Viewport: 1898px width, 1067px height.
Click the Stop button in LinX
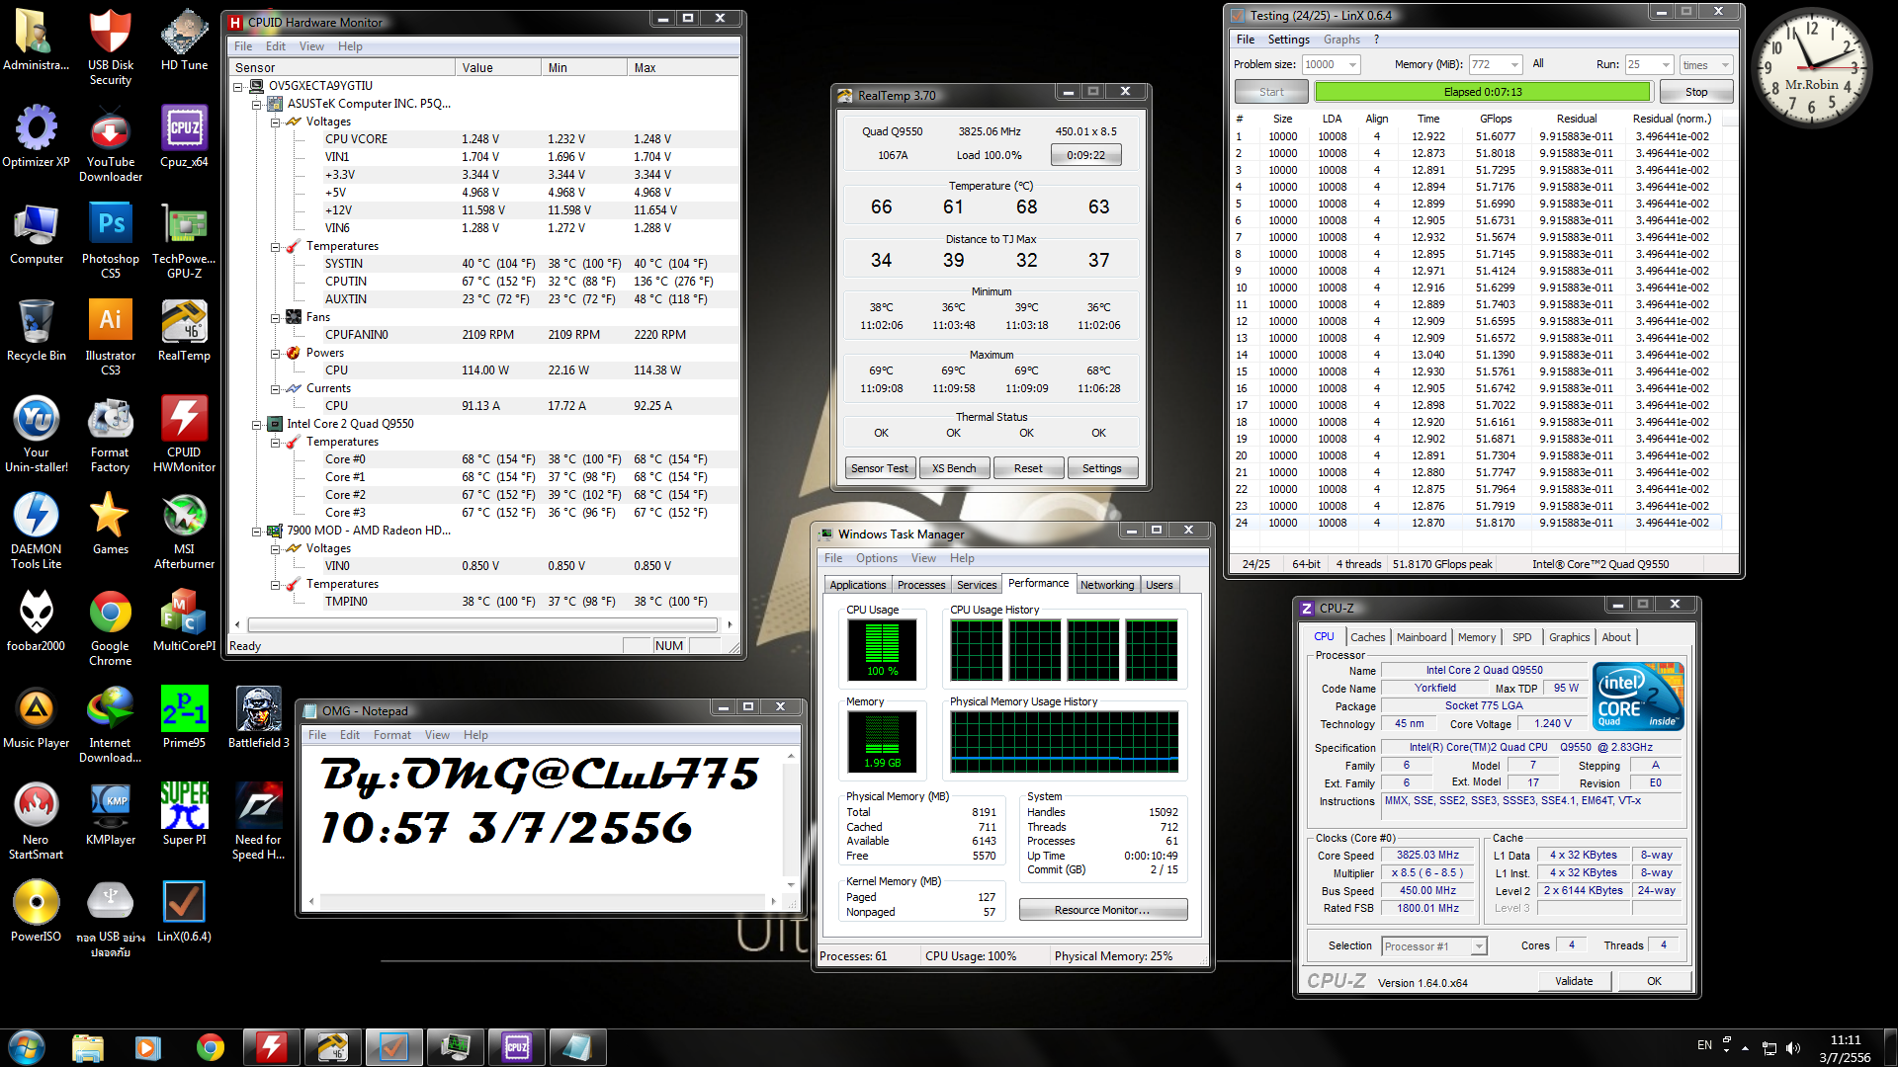click(x=1695, y=92)
